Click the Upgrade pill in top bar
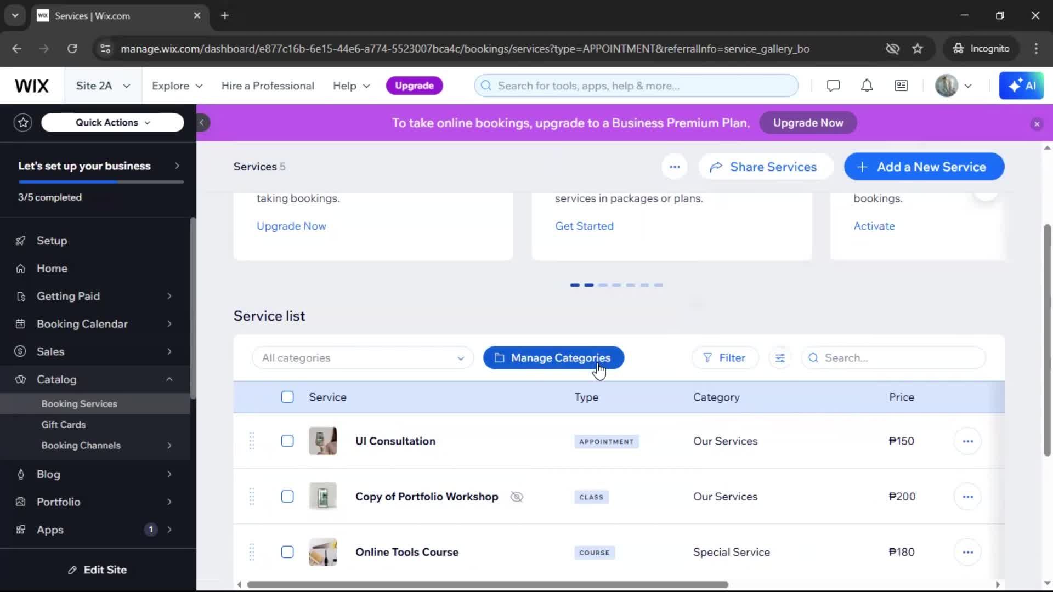 414,86
